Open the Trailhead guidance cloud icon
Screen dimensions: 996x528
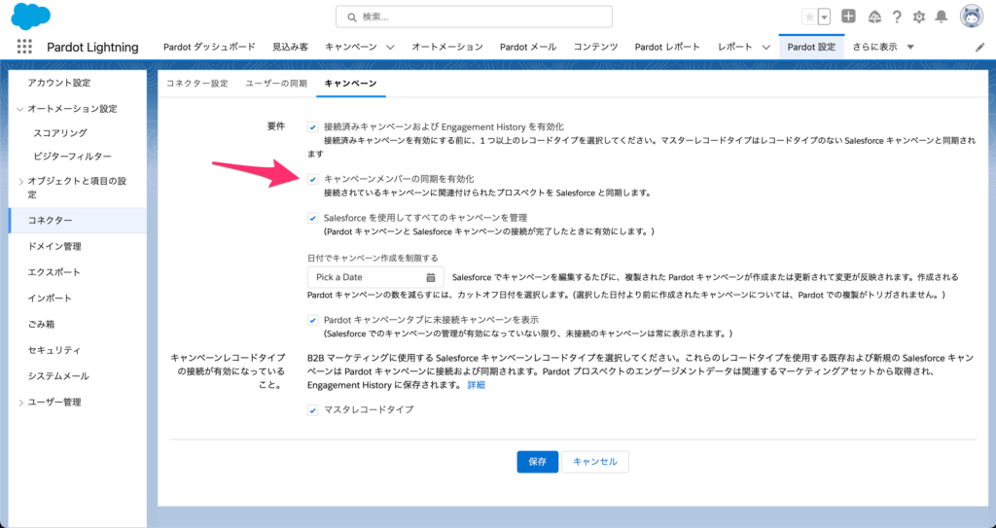click(874, 18)
